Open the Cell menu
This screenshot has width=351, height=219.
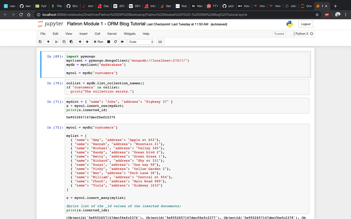tap(97, 34)
